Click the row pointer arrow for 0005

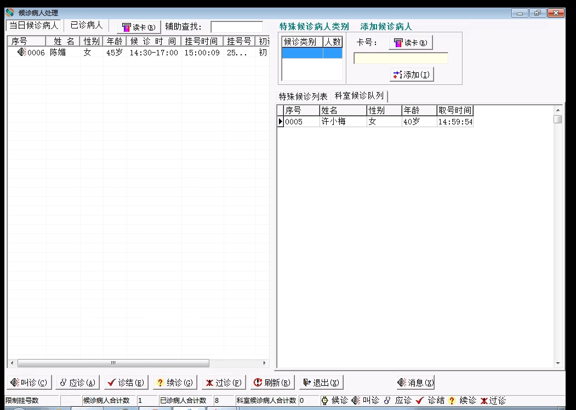click(280, 122)
